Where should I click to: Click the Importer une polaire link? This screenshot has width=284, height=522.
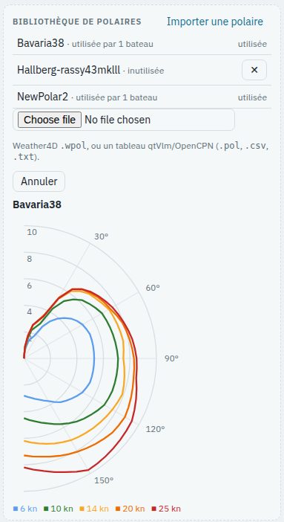point(215,22)
